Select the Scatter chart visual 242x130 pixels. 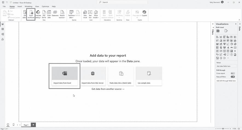click(228, 44)
